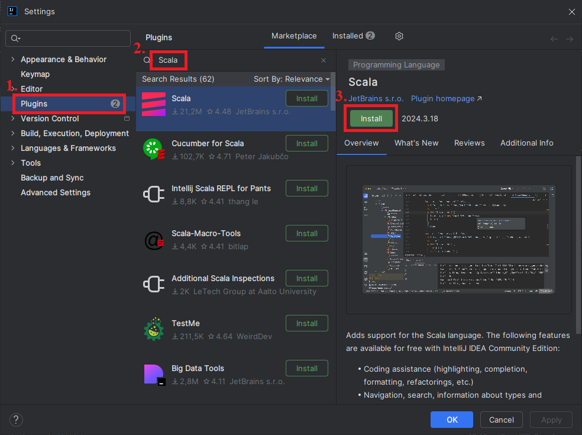
Task: Open the Sort By: Relevance dropdown
Action: pyautogui.click(x=292, y=79)
